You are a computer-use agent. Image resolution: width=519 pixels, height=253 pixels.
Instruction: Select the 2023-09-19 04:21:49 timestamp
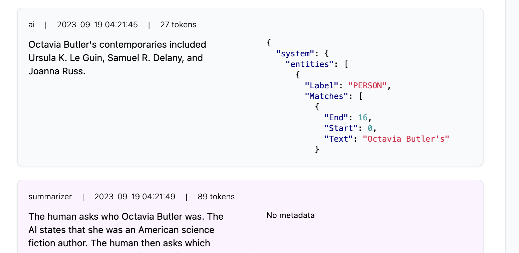(135, 197)
